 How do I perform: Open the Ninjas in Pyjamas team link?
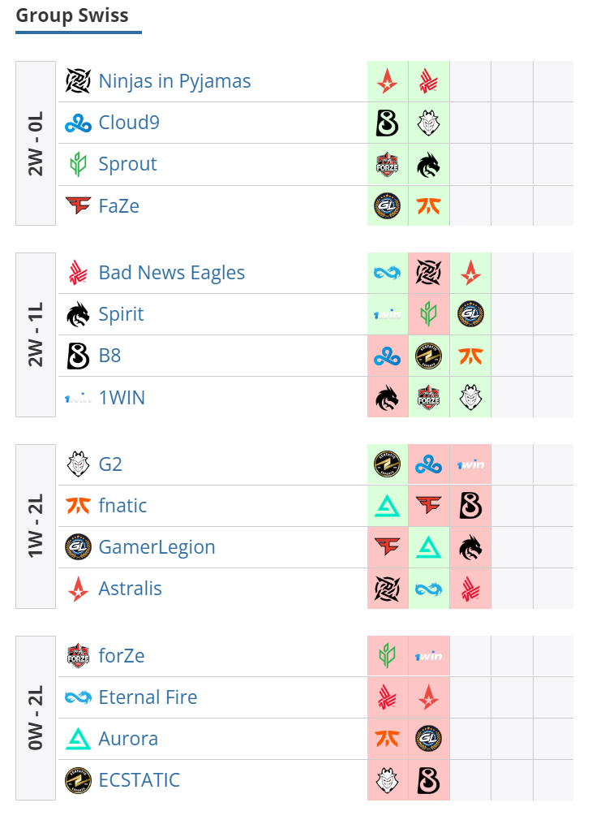point(174,81)
